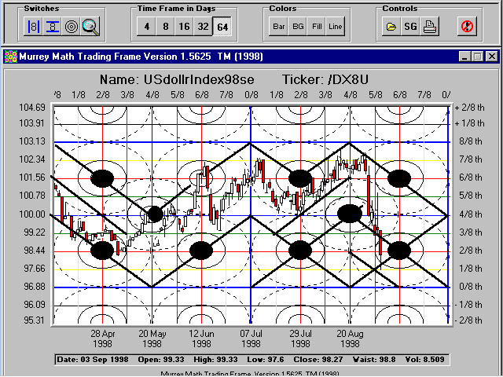Set time frame to 4 days
Viewport: 503px width, 377px height.
(x=145, y=26)
